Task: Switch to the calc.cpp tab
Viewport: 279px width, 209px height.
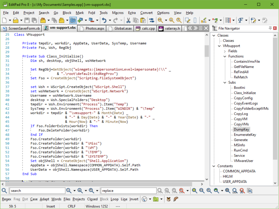Action: 146,28
